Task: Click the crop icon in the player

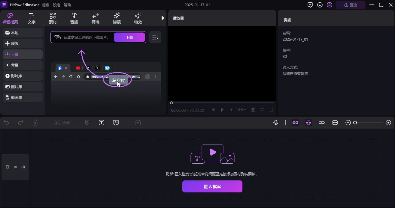Action: pyautogui.click(x=262, y=110)
